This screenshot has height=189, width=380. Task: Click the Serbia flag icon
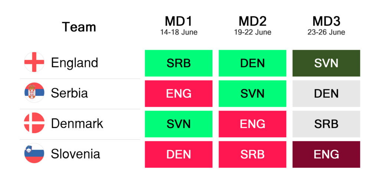point(34,93)
